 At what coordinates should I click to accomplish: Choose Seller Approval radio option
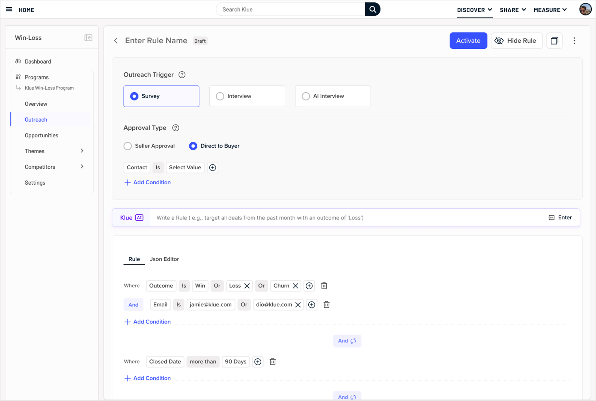click(128, 146)
